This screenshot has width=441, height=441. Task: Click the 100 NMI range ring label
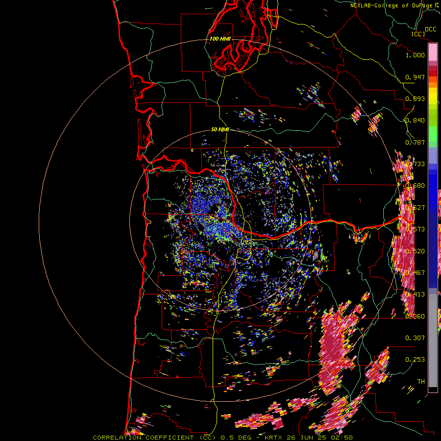click(220, 39)
